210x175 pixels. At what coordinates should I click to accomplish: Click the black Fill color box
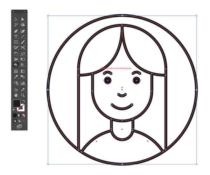click(17, 103)
